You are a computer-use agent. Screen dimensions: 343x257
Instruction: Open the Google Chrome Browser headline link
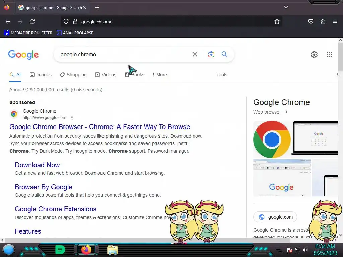coord(99,127)
